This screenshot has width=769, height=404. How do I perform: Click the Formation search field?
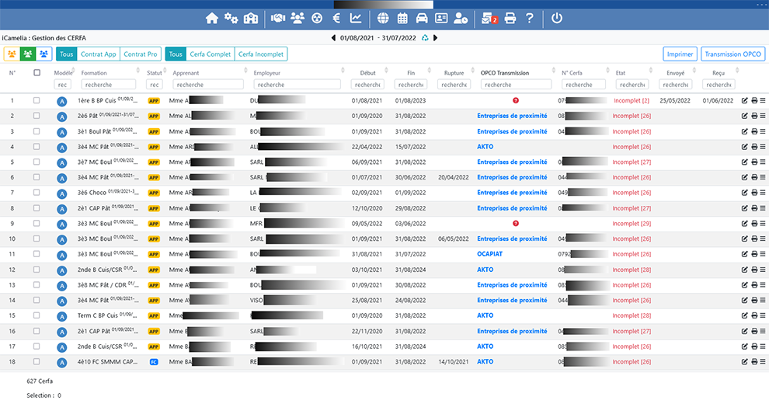(108, 85)
